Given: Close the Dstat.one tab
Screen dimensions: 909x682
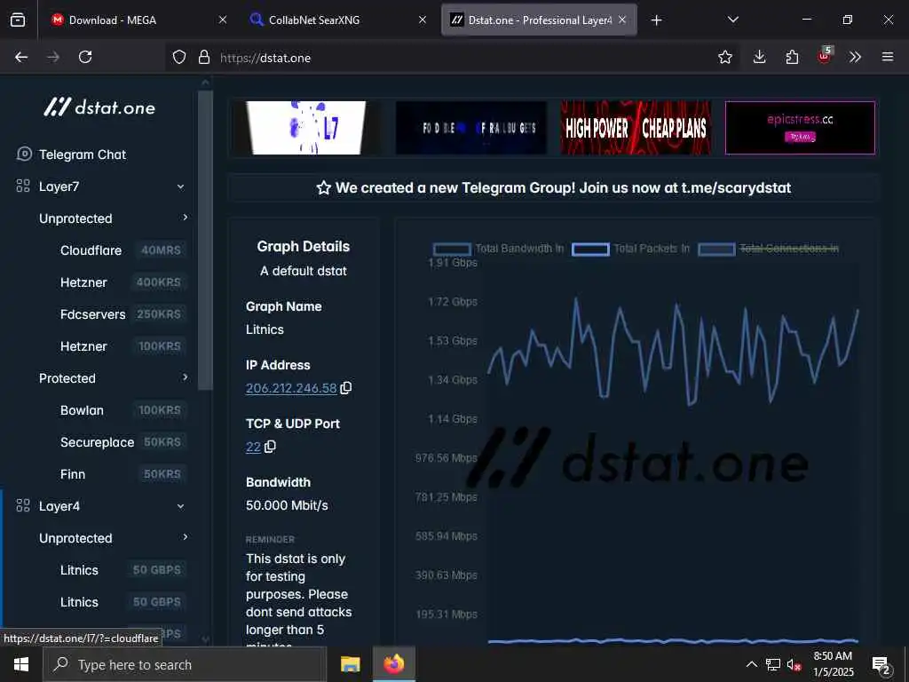Looking at the screenshot, I should click(622, 20).
